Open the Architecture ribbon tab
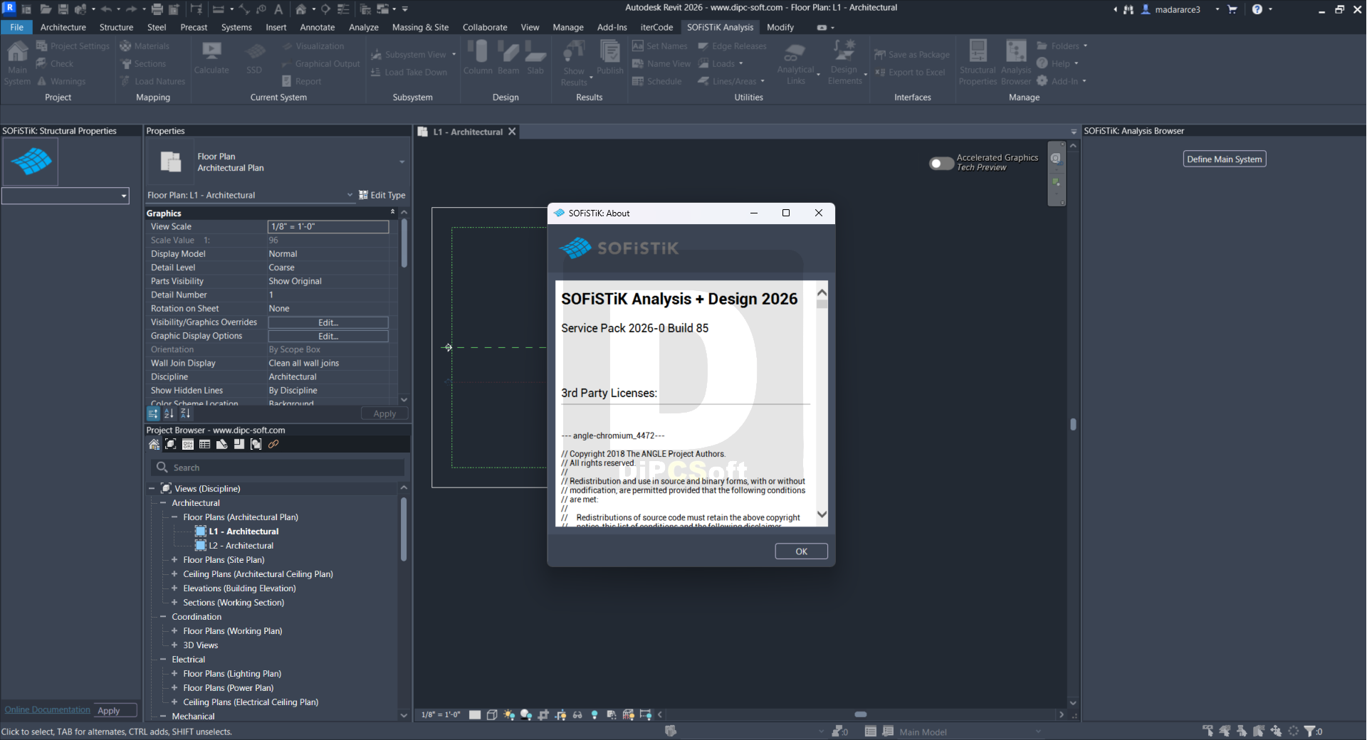 click(x=63, y=27)
